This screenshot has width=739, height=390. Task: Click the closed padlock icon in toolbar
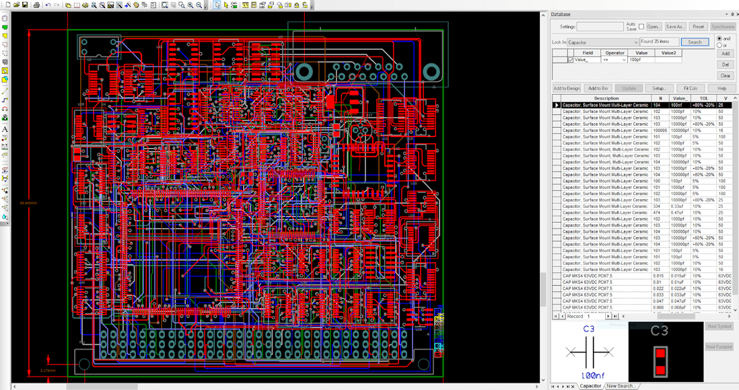(x=296, y=5)
